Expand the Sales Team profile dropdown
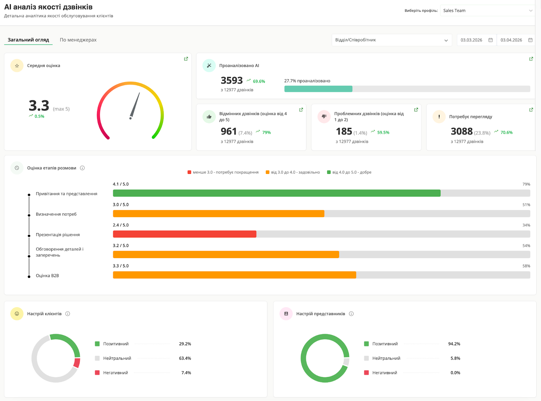The height and width of the screenshot is (401, 541). point(487,11)
